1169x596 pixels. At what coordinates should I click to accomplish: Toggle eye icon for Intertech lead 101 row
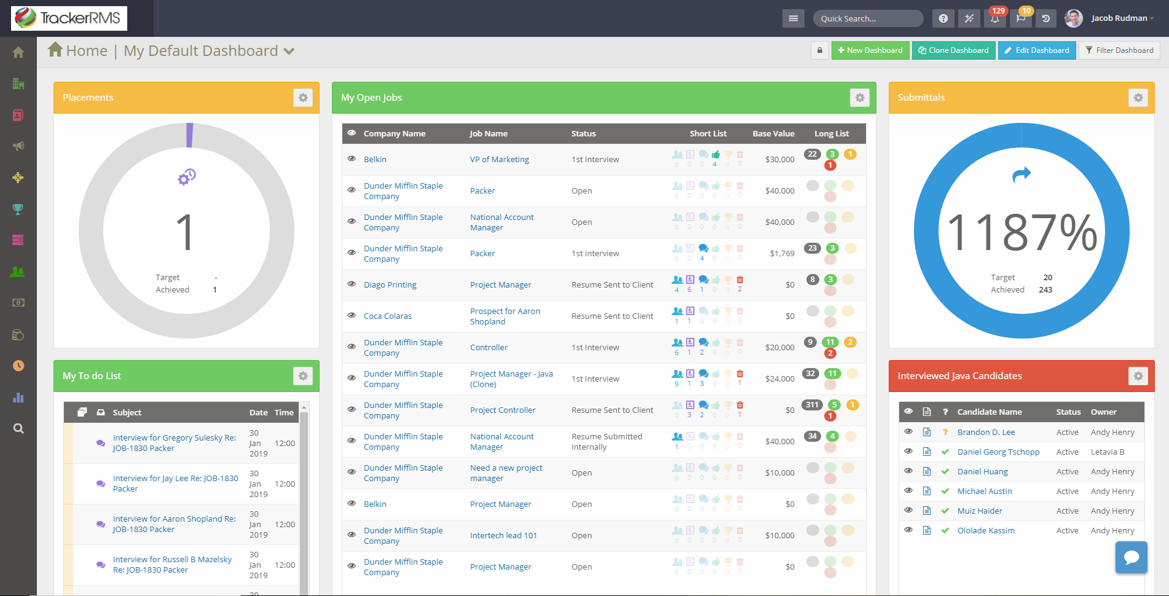point(352,535)
